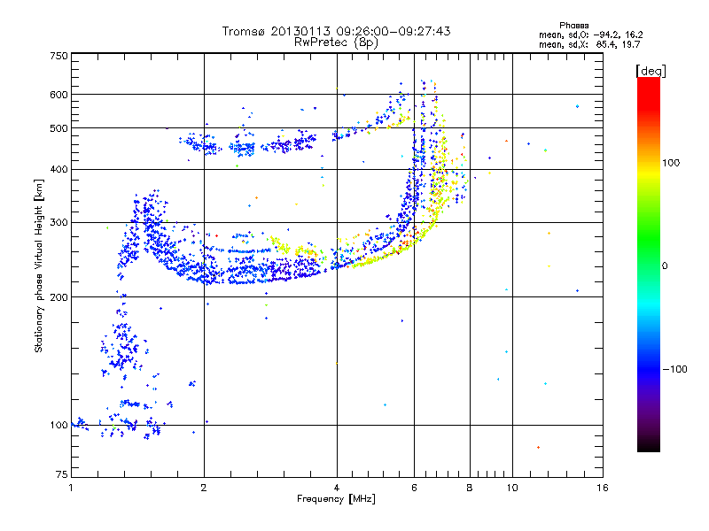
Task: Click the 'RwPretec (8p)' subtitle
Action: pos(336,42)
